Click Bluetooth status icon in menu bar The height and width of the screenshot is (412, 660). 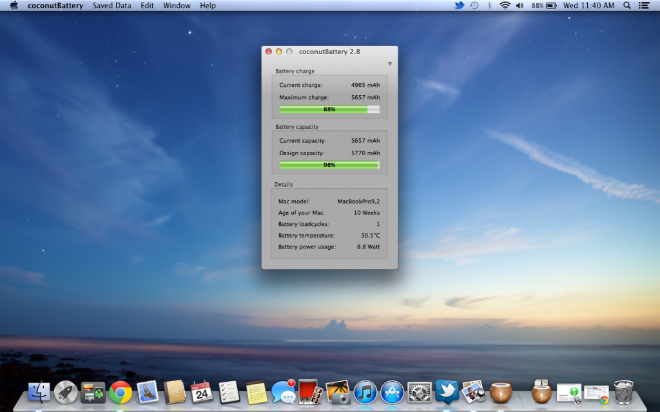pyautogui.click(x=489, y=5)
